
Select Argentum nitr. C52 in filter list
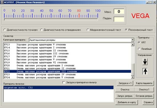coord(59,88)
